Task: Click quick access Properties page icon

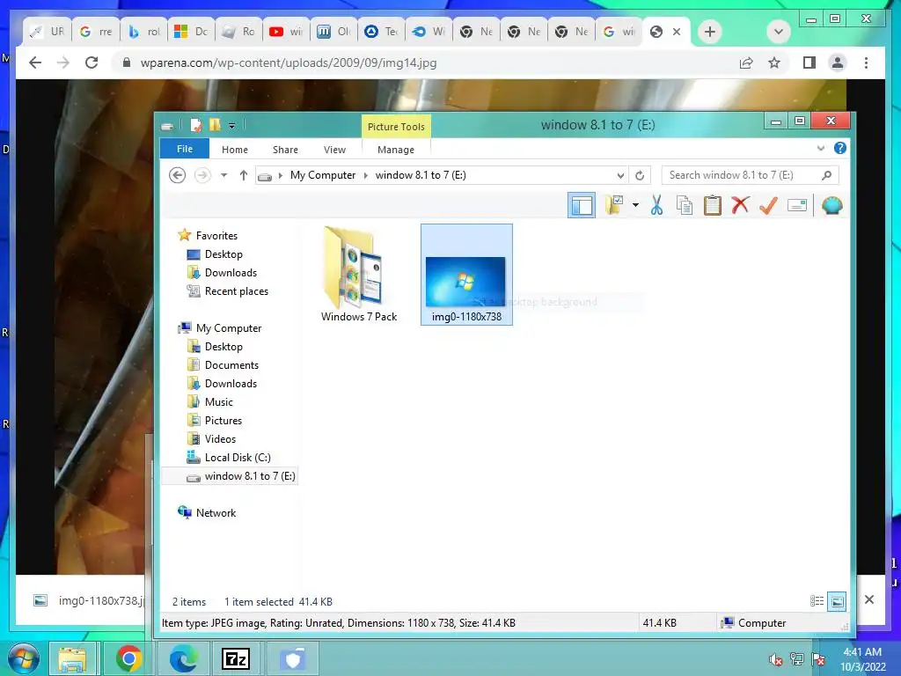Action: 195,125
